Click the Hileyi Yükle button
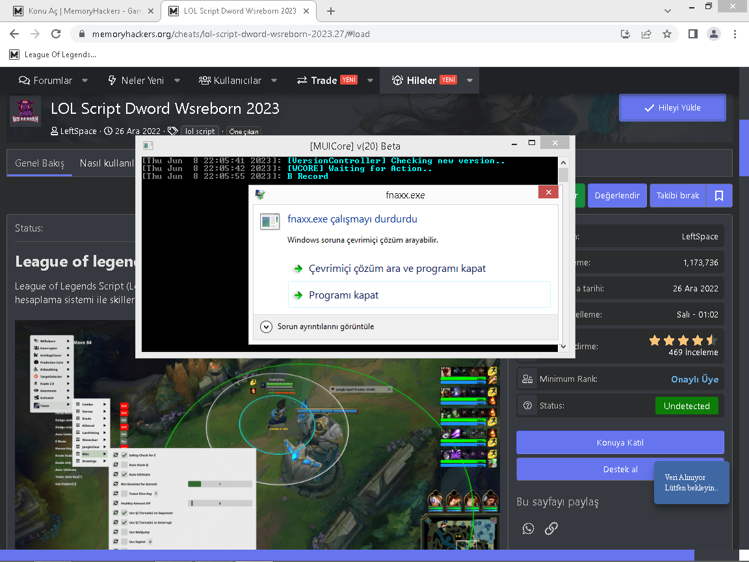Viewport: 749px width, 562px height. 672,107
